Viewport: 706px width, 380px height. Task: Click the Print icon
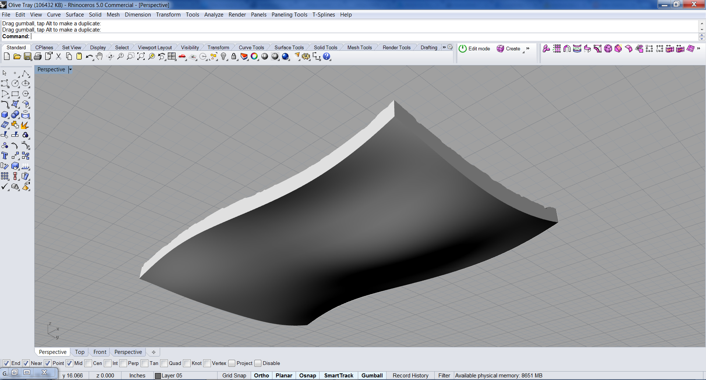tap(38, 57)
